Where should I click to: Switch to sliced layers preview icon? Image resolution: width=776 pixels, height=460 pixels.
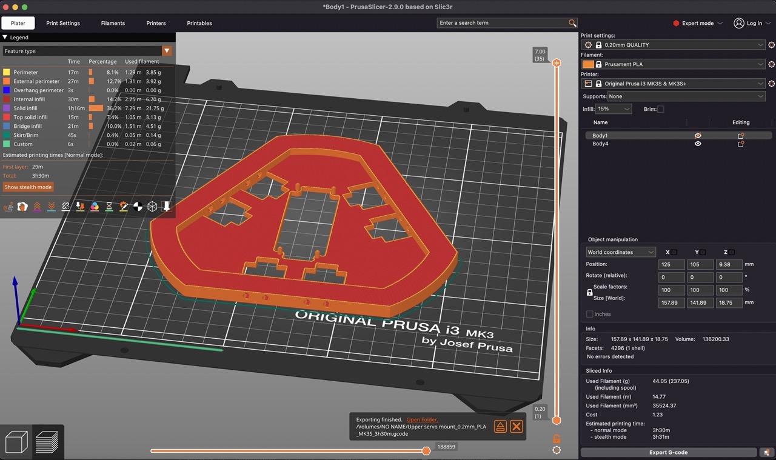47,442
